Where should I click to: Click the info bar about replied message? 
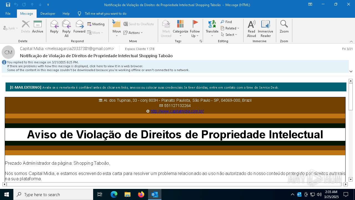(175, 66)
